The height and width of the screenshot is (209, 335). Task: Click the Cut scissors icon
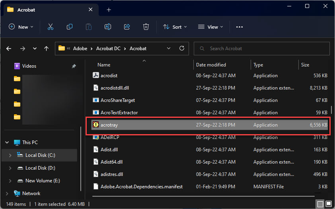click(51, 27)
